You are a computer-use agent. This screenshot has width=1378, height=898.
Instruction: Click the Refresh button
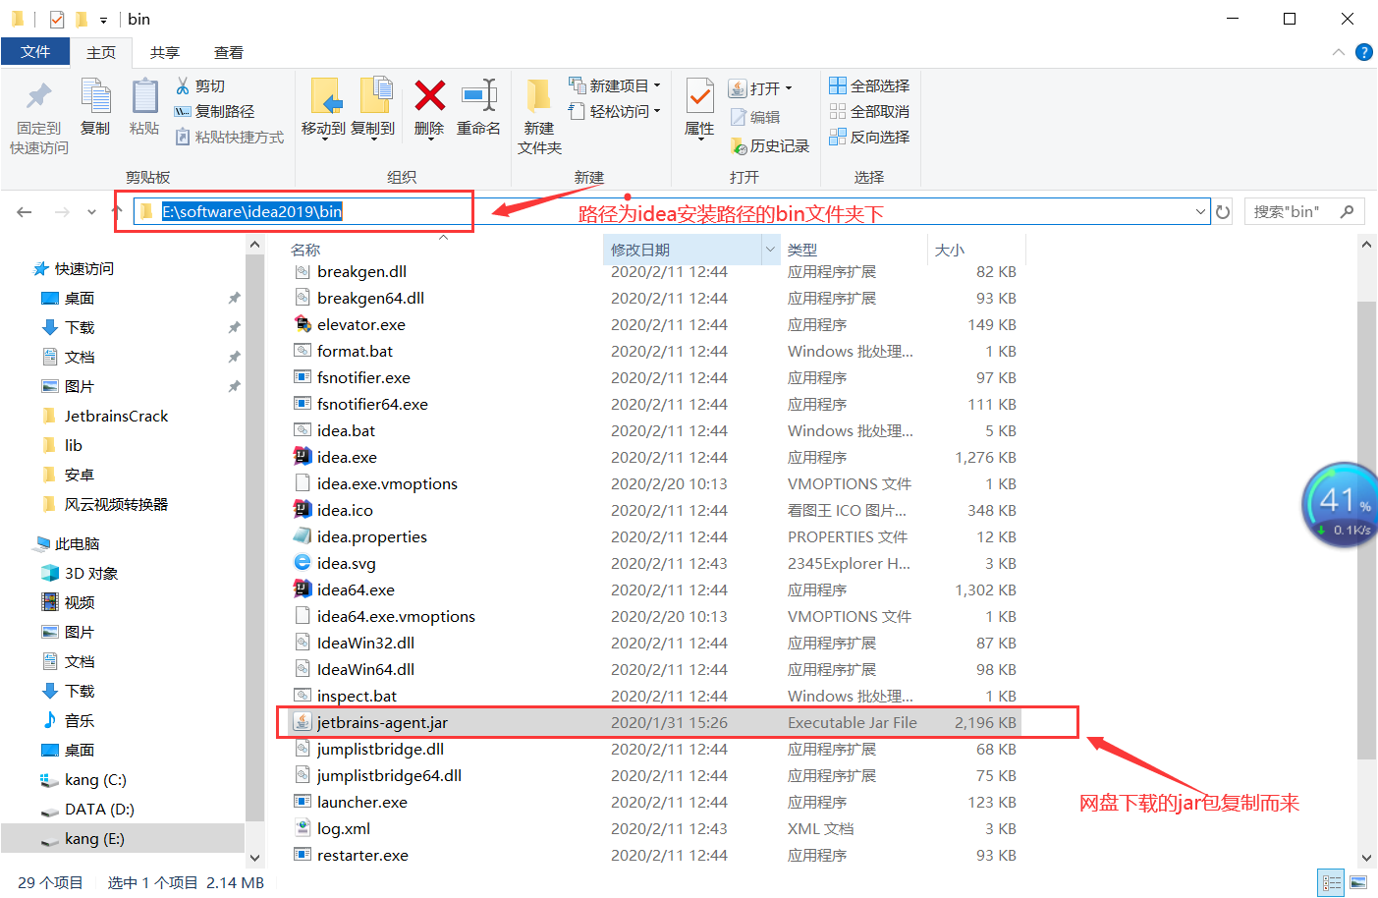click(x=1223, y=211)
